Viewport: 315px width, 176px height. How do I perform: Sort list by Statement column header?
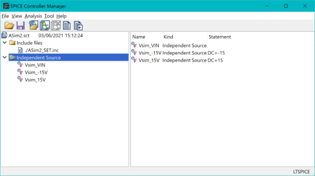click(x=220, y=37)
